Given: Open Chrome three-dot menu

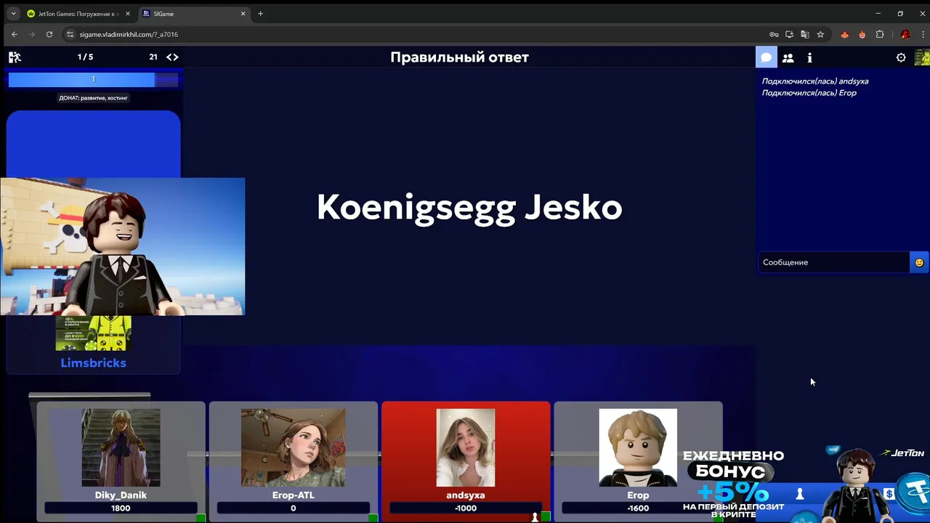Looking at the screenshot, I should click(921, 34).
